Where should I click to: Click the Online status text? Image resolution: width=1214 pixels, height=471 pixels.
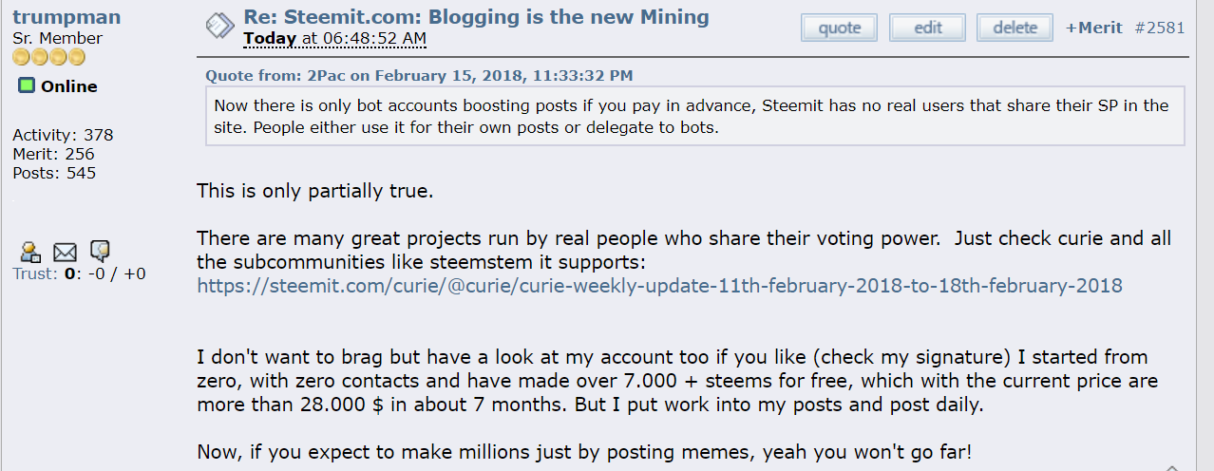tap(68, 86)
